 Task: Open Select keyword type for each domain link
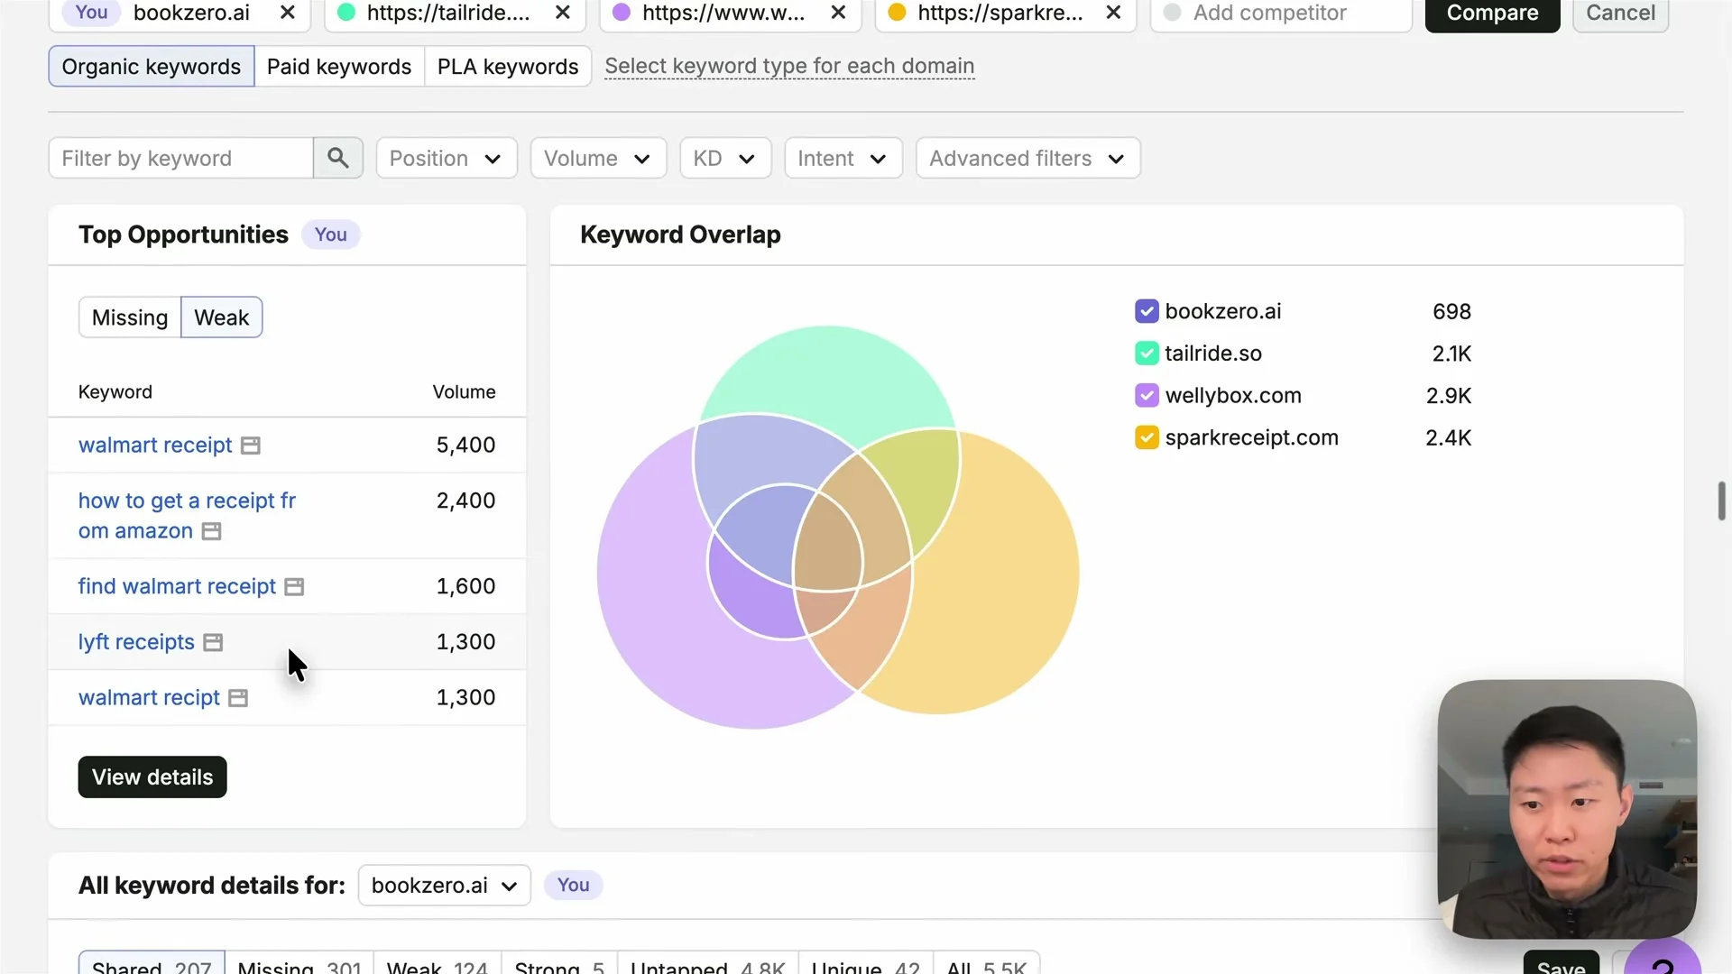pos(789,67)
